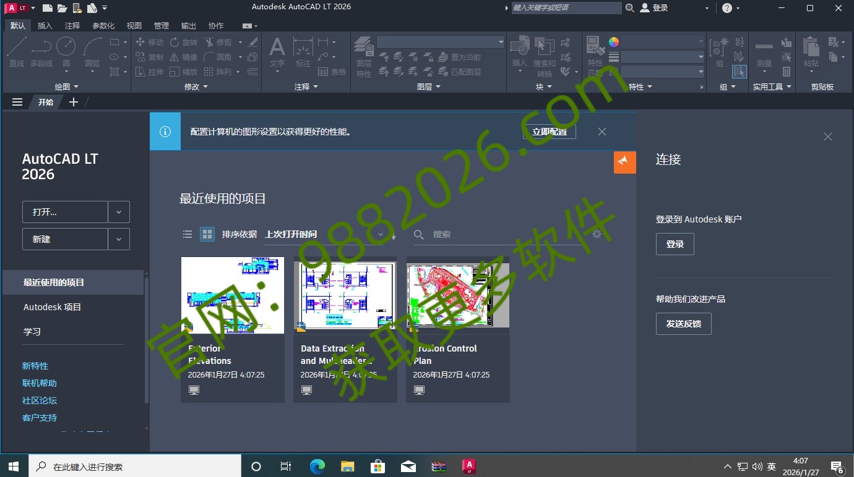
Task: Open the 注释 ribbon tab
Action: click(x=72, y=25)
